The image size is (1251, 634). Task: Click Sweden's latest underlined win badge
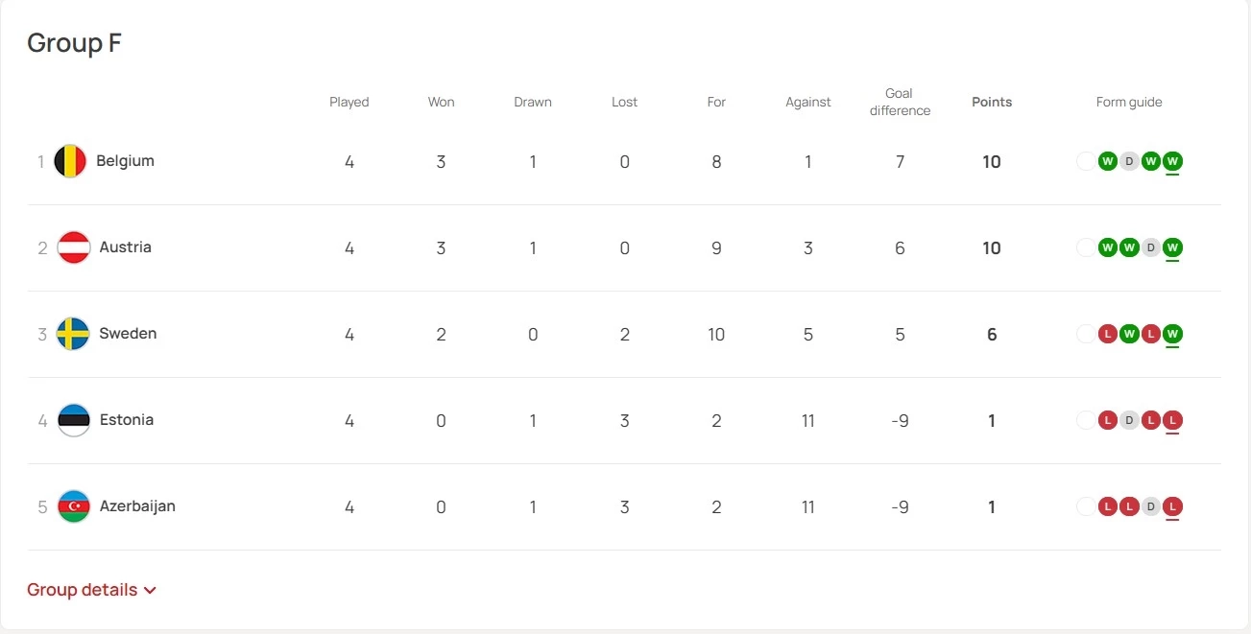(1172, 334)
